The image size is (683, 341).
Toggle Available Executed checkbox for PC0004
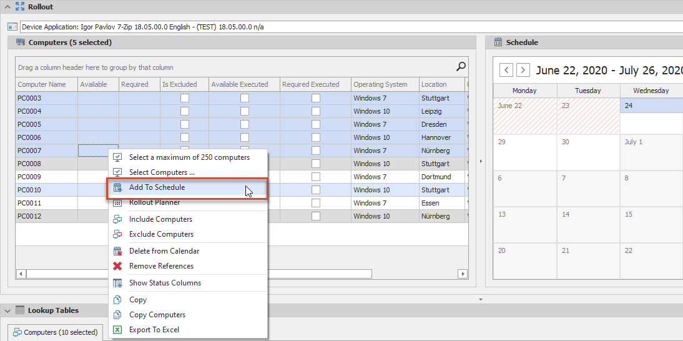point(245,111)
